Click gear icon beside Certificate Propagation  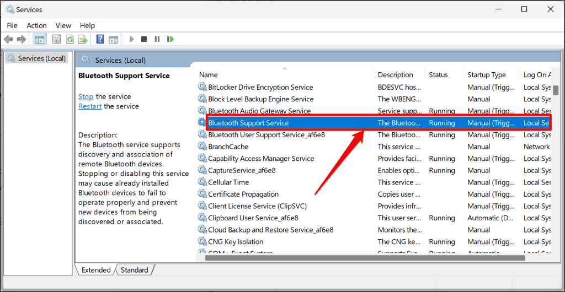[x=202, y=194]
